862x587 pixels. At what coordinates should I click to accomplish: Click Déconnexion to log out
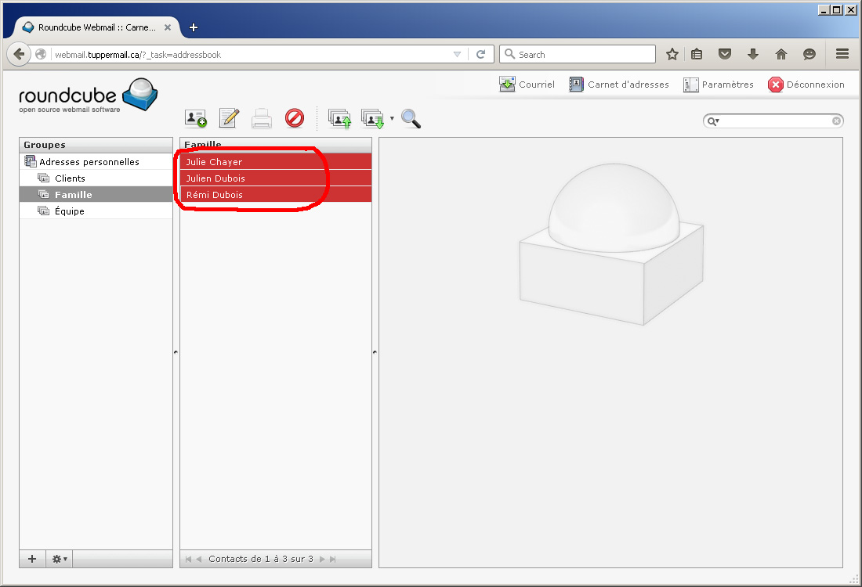point(806,85)
